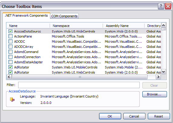
Task: Click the horizontal scroll left arrow
Action: [9, 77]
